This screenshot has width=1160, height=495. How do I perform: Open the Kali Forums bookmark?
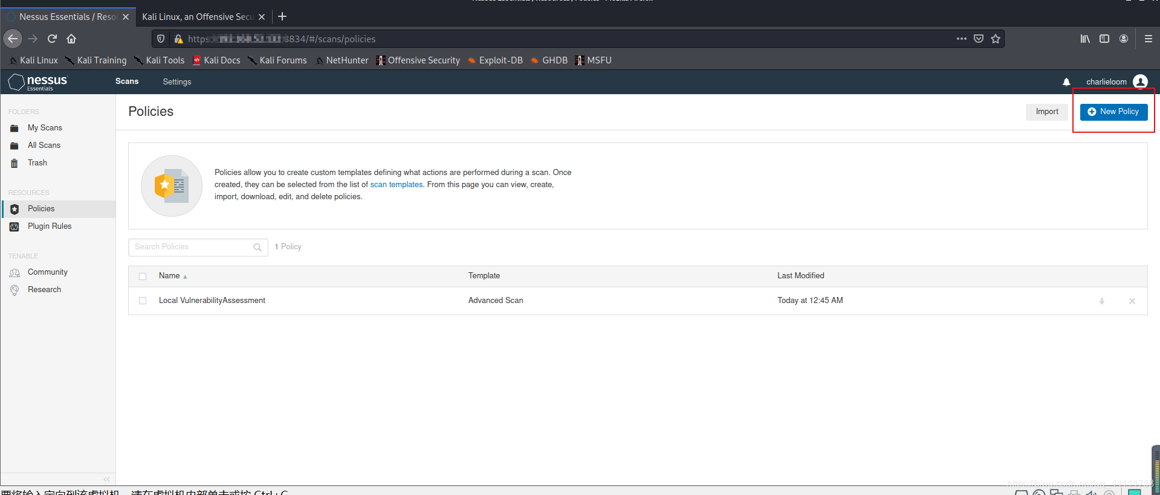(278, 60)
